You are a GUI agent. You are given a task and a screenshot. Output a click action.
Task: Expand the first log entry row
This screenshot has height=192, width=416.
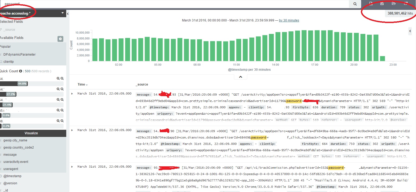pos(72,94)
